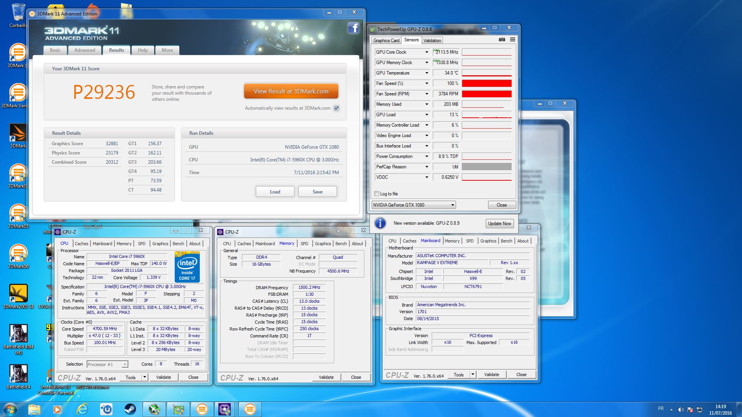Click the blue info icon in GPU-Z update notice
Image resolution: width=742 pixels, height=417 pixels.
[x=380, y=223]
